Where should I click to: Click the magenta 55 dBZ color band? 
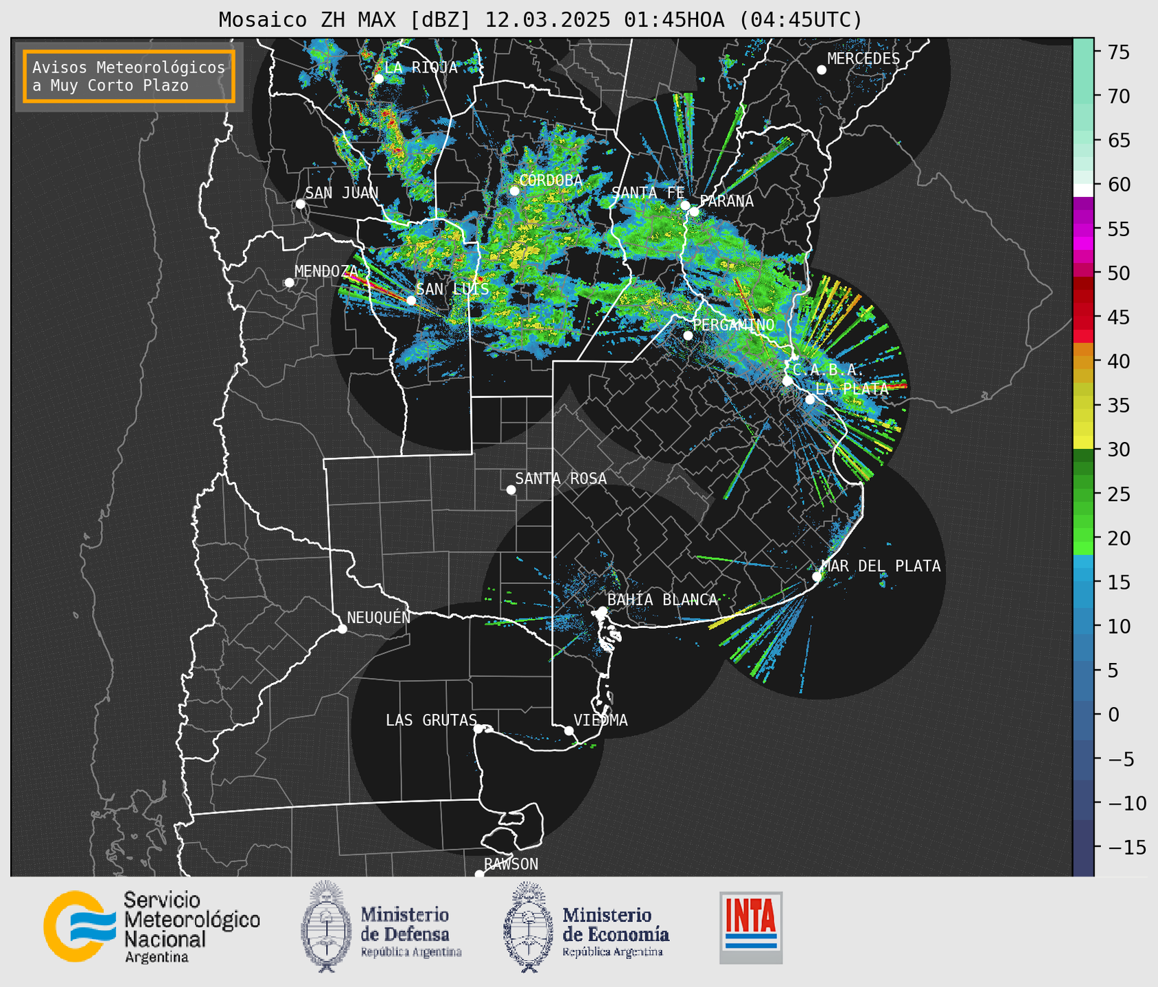[x=1083, y=229]
